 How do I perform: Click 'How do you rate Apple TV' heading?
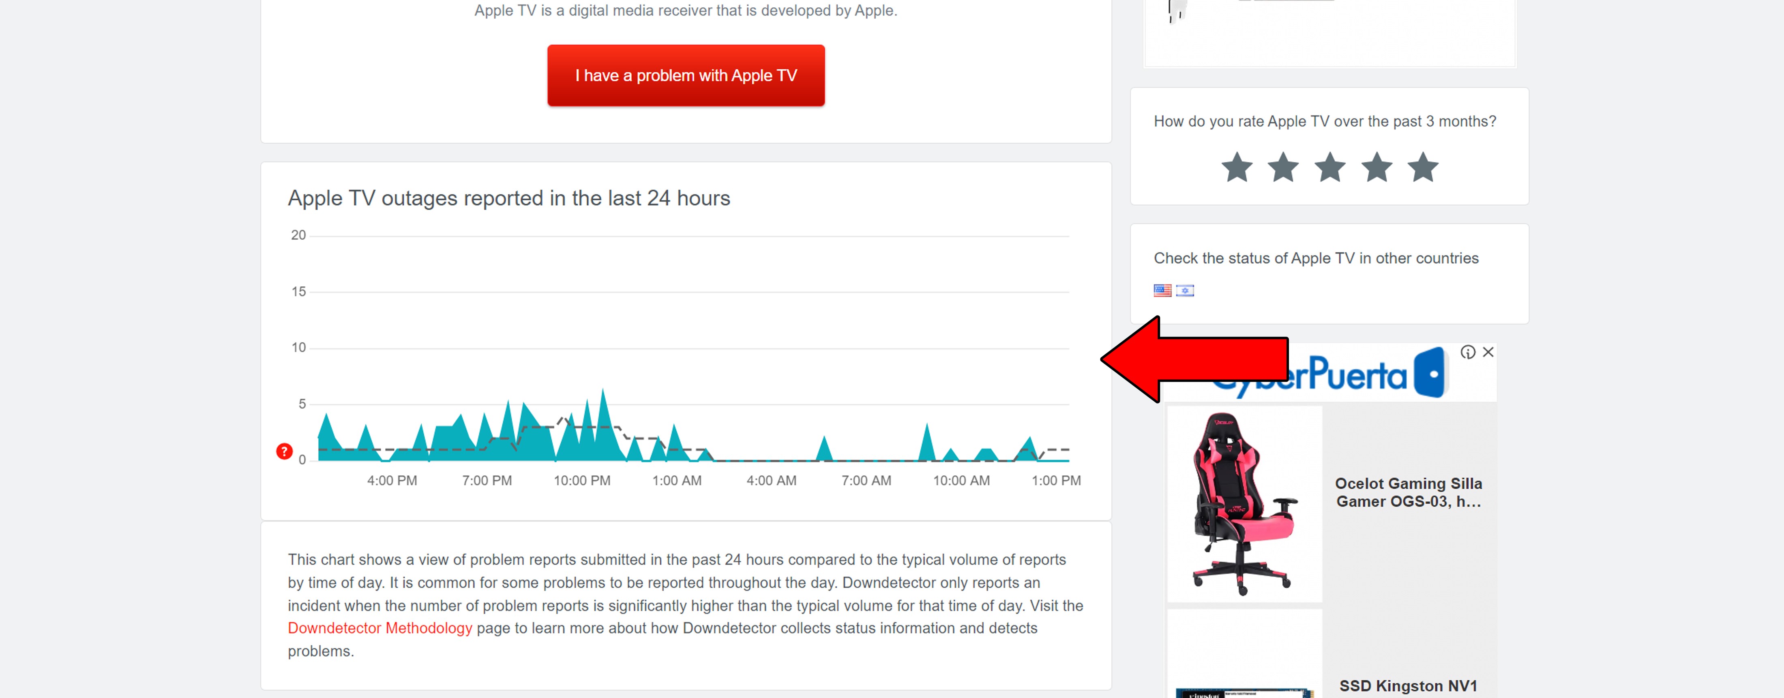(x=1325, y=121)
